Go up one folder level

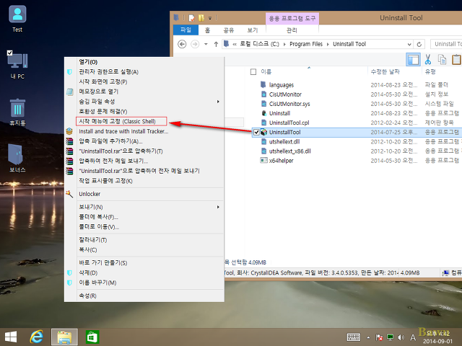tap(216, 44)
